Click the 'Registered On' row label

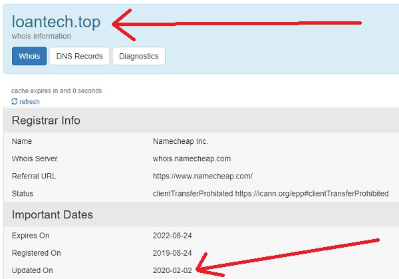(x=37, y=253)
